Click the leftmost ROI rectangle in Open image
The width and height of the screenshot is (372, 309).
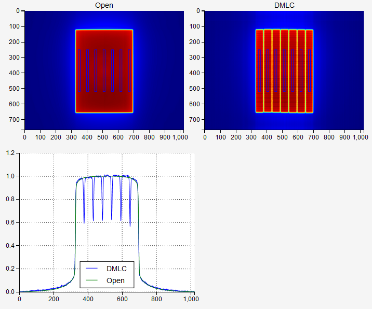(79, 71)
